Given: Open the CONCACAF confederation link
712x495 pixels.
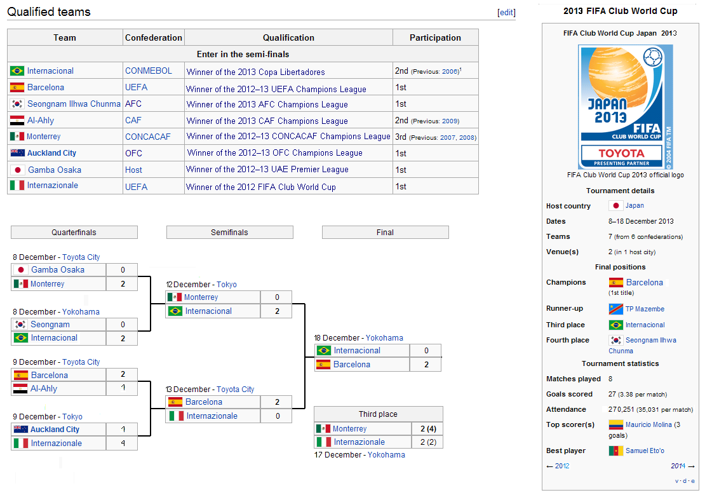Looking at the screenshot, I should click(x=147, y=137).
